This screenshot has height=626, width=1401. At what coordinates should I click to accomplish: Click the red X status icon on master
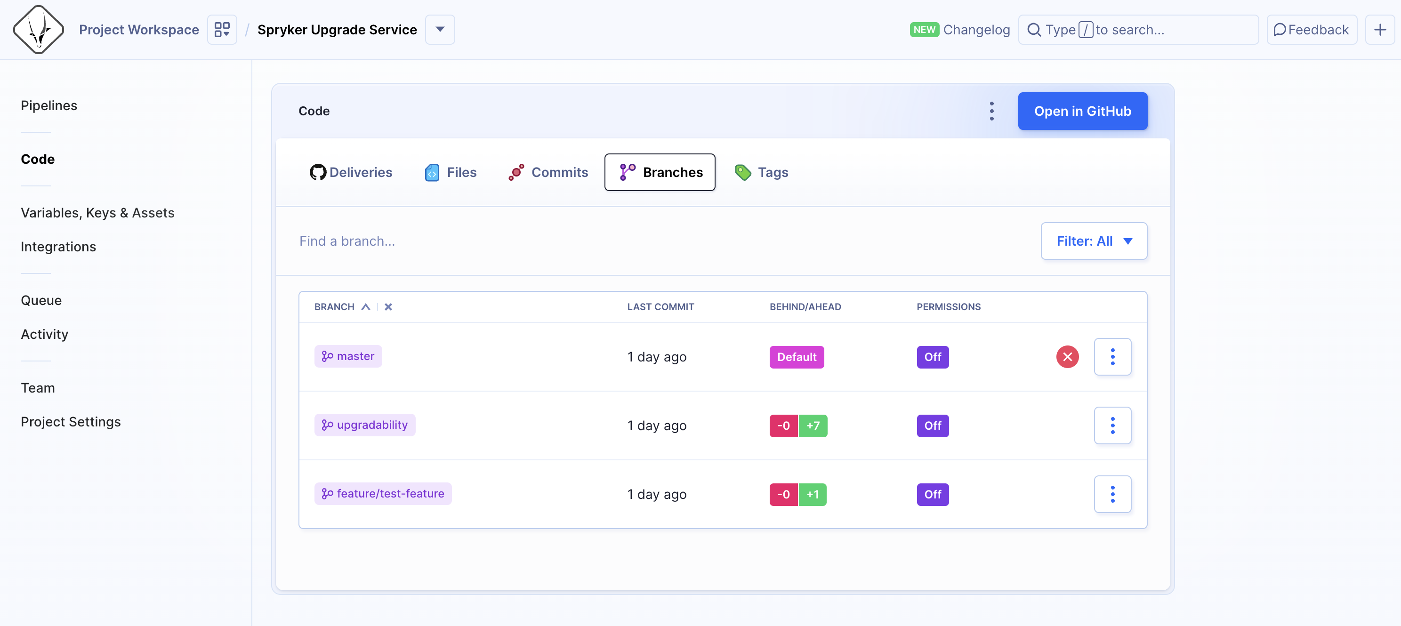pyautogui.click(x=1067, y=357)
